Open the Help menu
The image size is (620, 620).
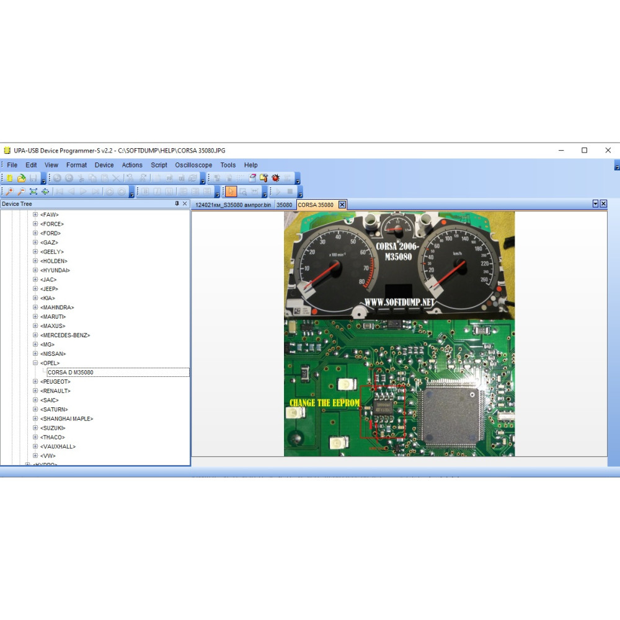click(250, 165)
